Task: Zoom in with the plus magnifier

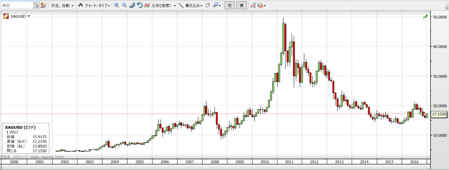Action: 117,5
